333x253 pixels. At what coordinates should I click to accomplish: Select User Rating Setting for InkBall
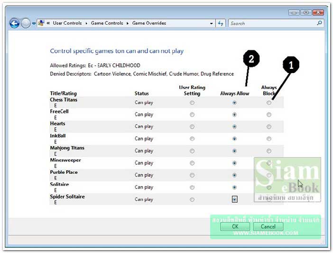[192, 139]
